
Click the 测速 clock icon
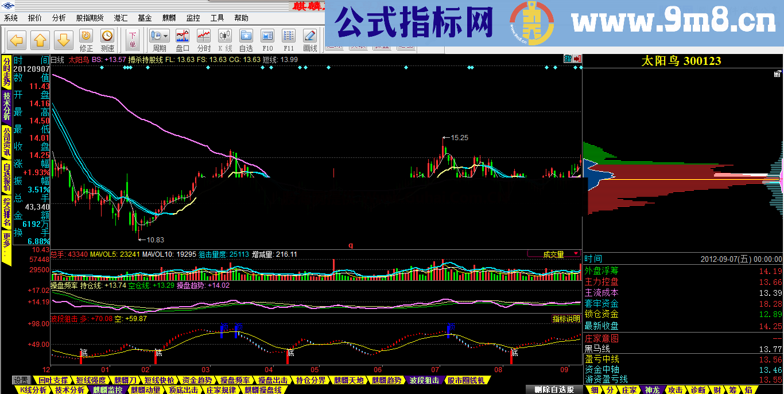tap(107, 40)
